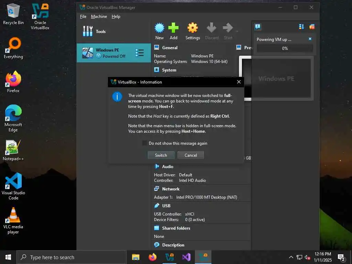Click the Windows Start button

(8, 257)
